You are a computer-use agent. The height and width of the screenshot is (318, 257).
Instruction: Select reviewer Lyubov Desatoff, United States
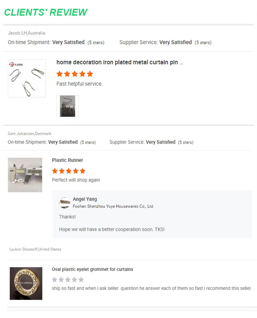click(35, 249)
